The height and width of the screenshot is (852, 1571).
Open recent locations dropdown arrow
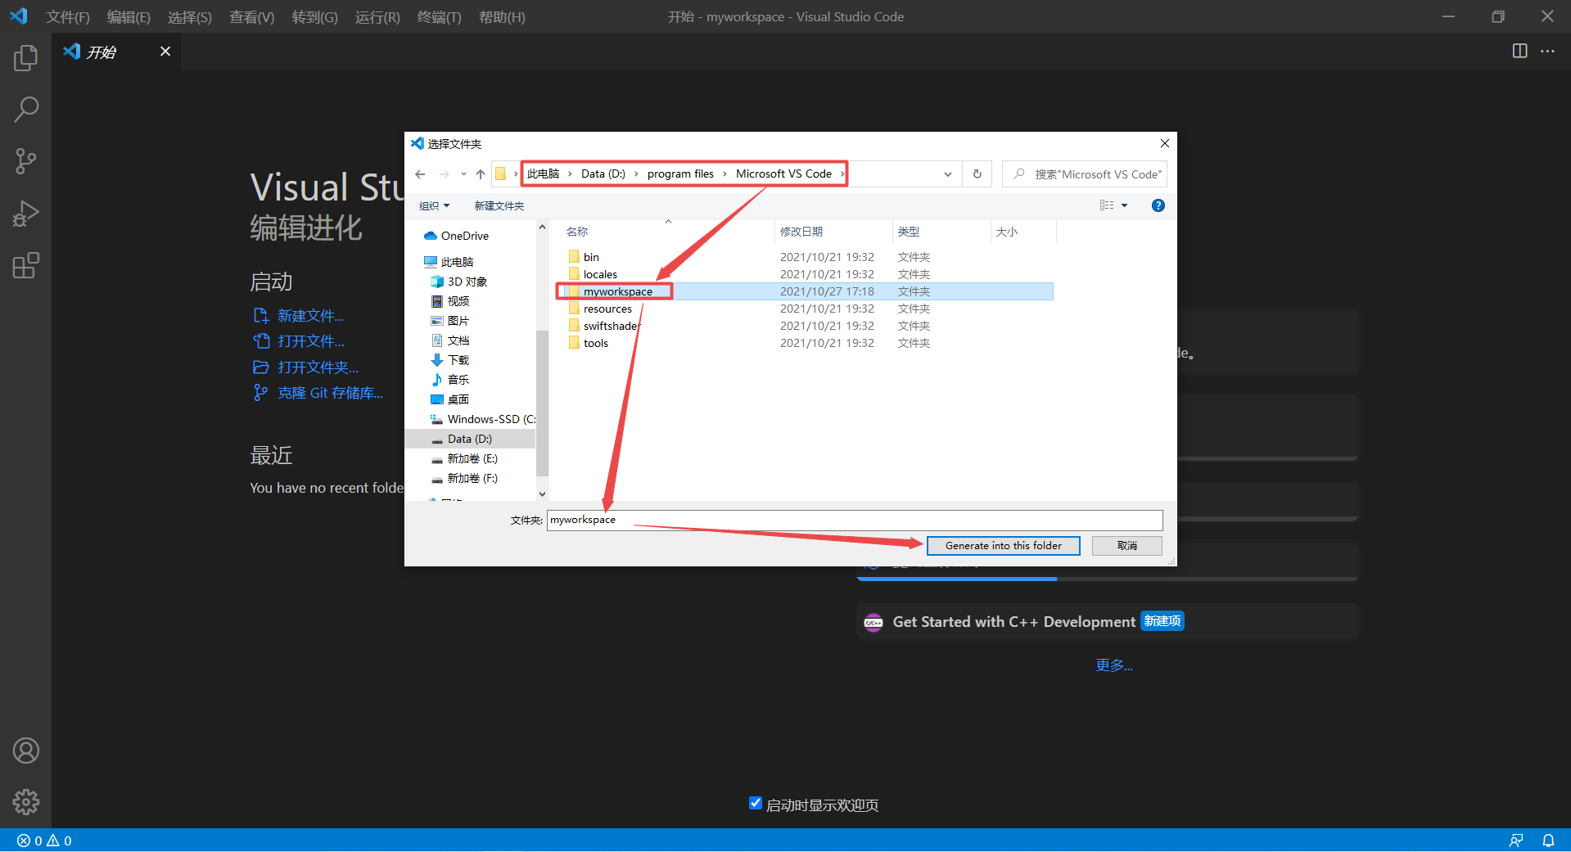click(x=463, y=174)
